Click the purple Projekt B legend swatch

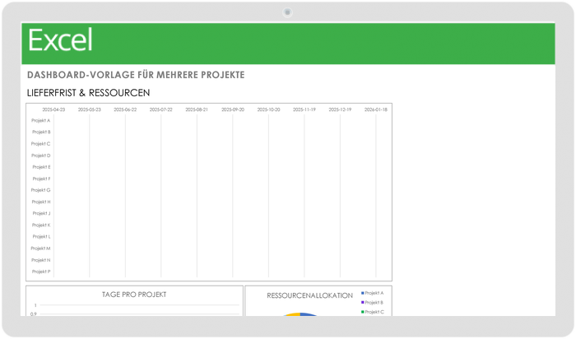click(x=363, y=303)
